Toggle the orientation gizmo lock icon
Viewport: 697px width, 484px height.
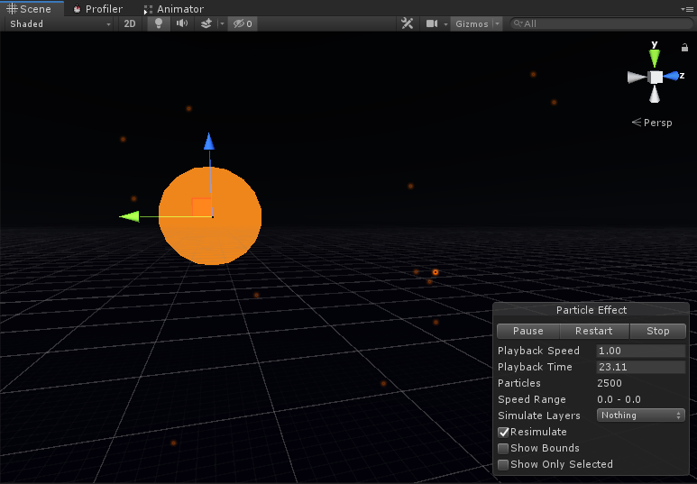pyautogui.click(x=684, y=47)
